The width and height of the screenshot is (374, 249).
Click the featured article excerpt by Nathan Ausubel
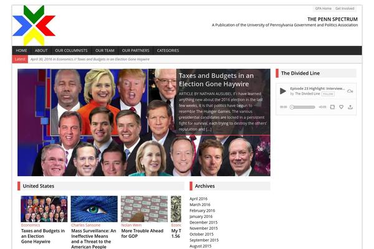pos(223,111)
